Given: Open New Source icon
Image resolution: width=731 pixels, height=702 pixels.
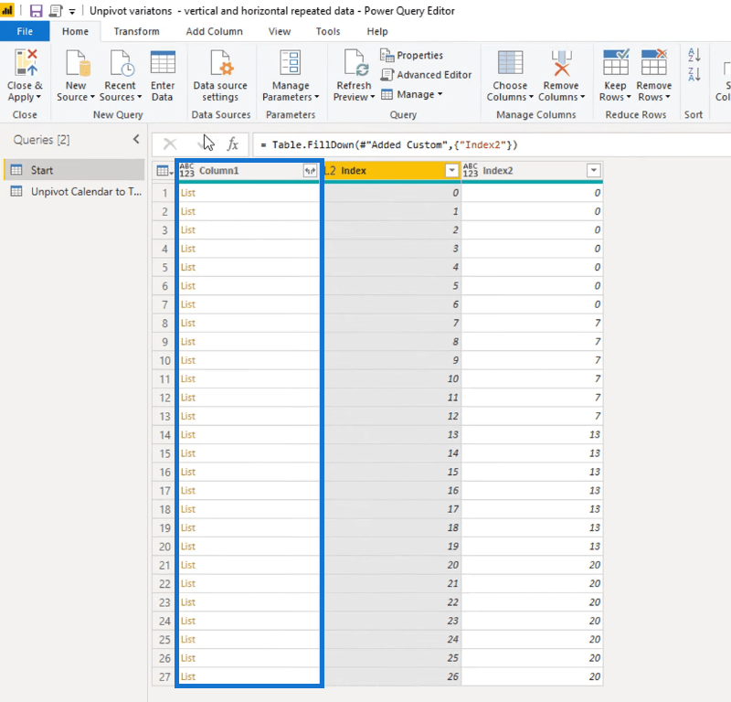Looking at the screenshot, I should point(78,62).
